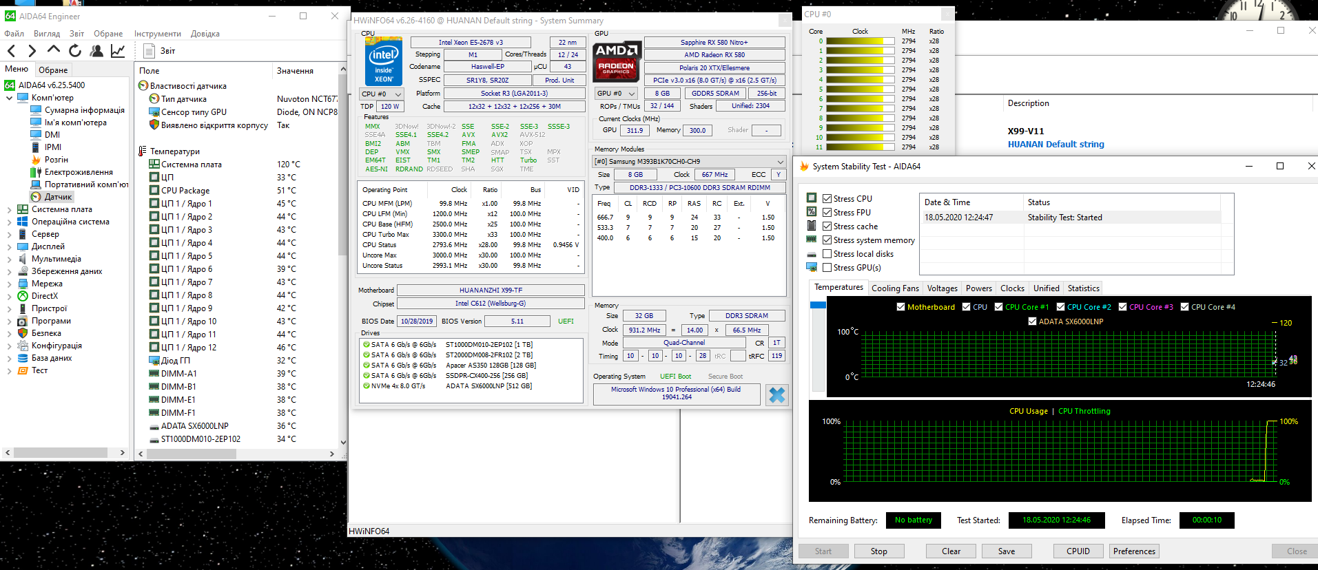
Task: Toggle the Stress system memory checkbox
Action: coord(827,240)
